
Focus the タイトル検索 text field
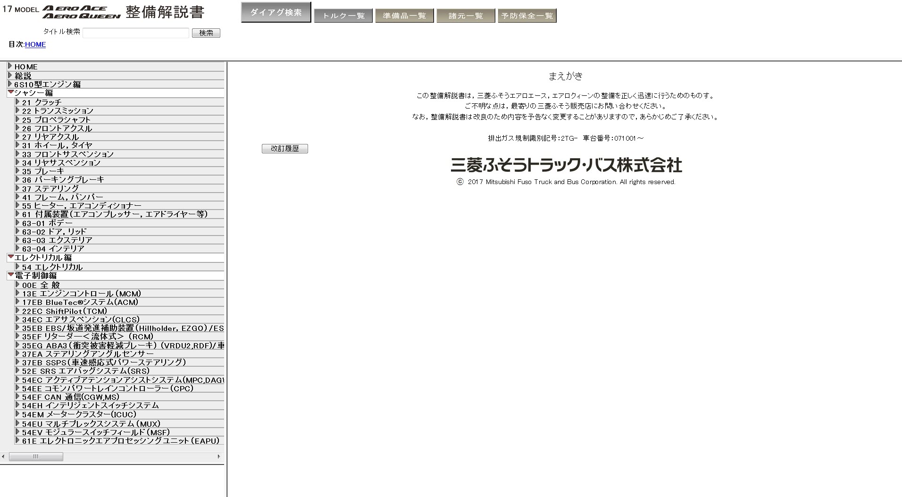(x=136, y=33)
